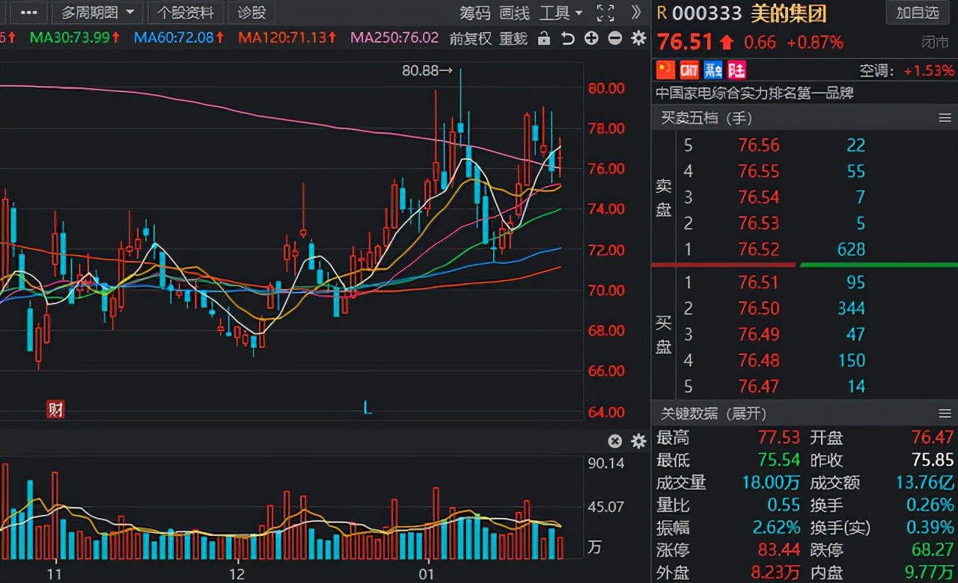Screen dimensions: 958x583
Task: Click sell level 1 volume 628
Action: (852, 249)
